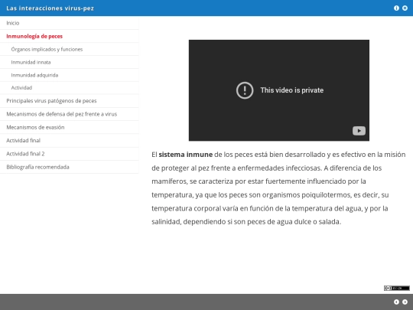Viewport: 413px width, 310px height.
Task: Click the title Las interacciones virus-pez
Action: pos(50,8)
